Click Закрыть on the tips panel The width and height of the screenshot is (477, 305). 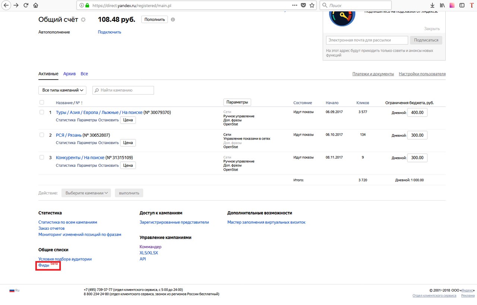point(432,29)
